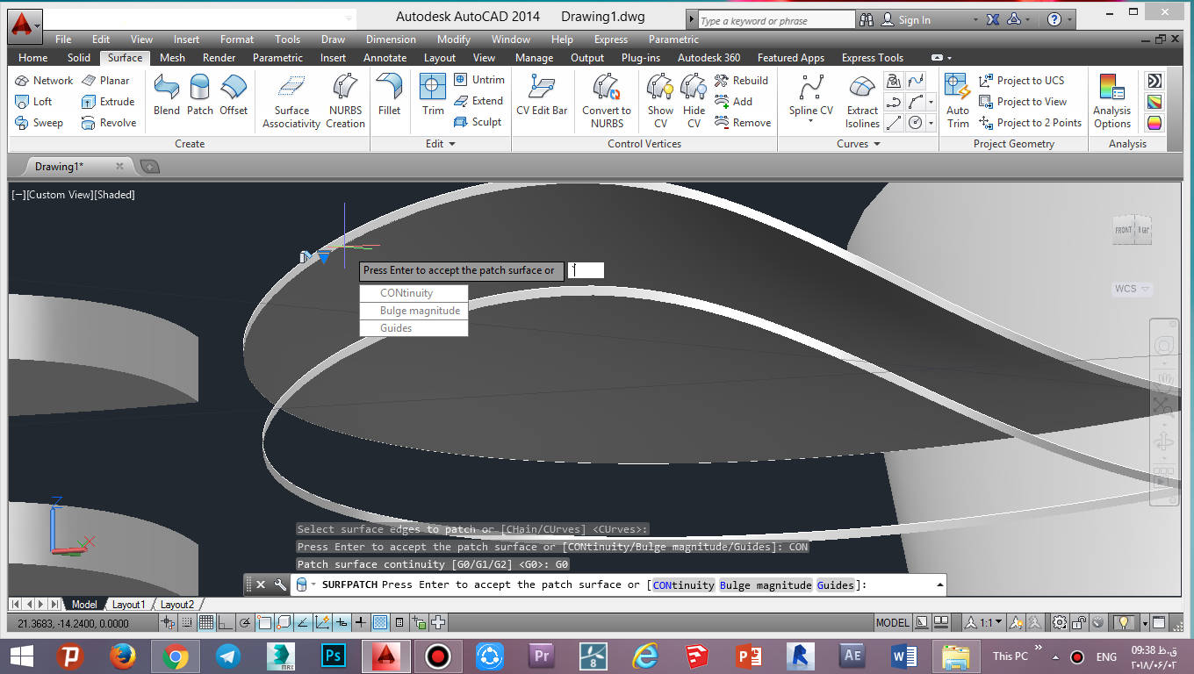This screenshot has width=1194, height=674.
Task: Click Project to 2 Points
Action: (1030, 123)
